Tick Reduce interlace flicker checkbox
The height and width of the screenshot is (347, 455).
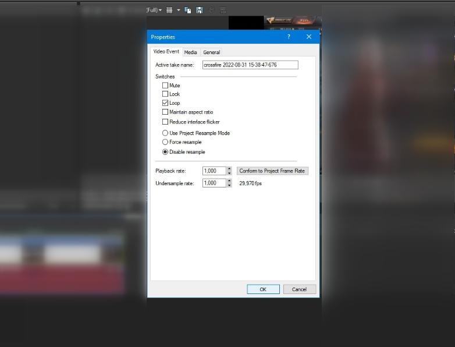[165, 122]
